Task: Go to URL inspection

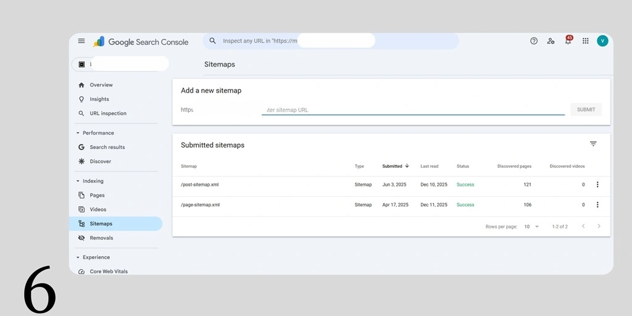Action: click(x=107, y=114)
